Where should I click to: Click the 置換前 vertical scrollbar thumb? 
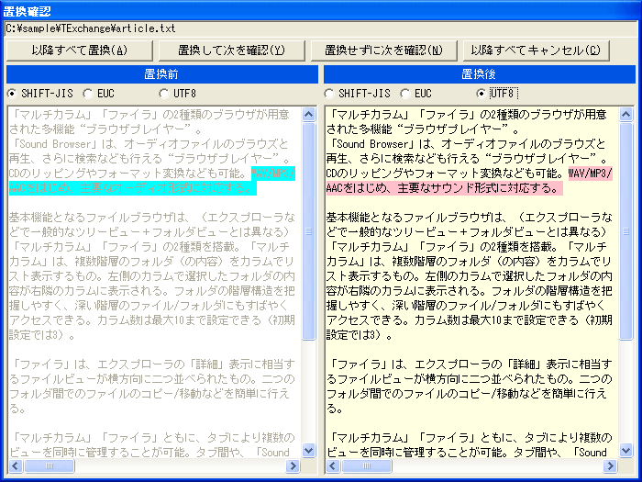pos(309,231)
